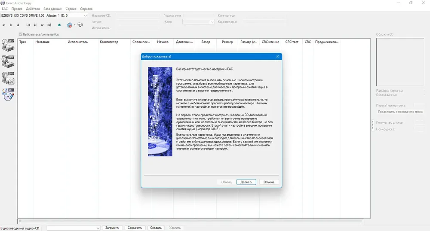This screenshot has width=430, height=231.
Task: Click the CMP compressed copy sidebar icon
Action: tap(8, 61)
